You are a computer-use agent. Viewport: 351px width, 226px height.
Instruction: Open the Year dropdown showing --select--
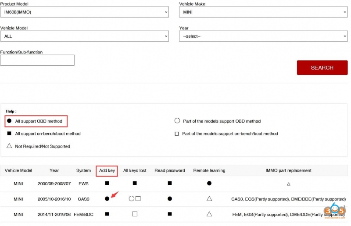(263, 36)
